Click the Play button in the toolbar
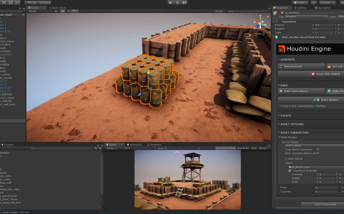 pos(170,3)
